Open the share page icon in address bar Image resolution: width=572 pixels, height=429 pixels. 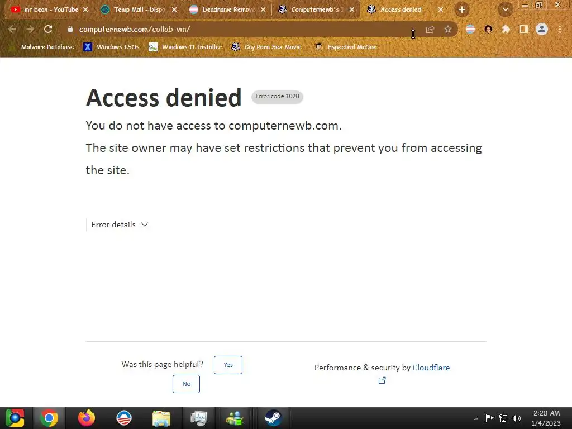click(x=430, y=30)
